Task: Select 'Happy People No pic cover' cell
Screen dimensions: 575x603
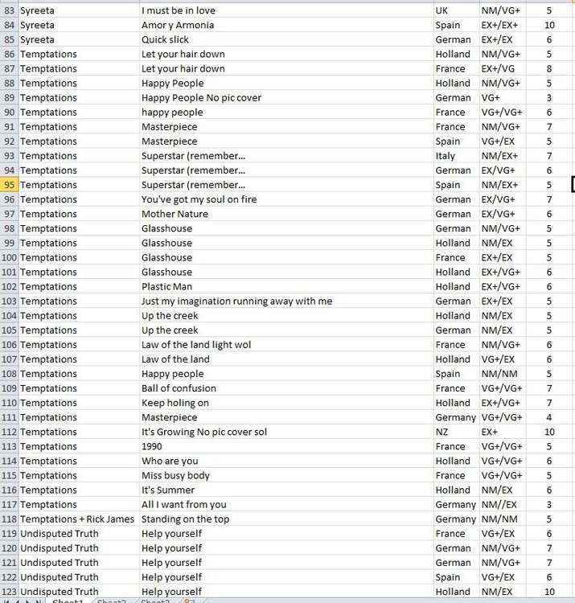Action: pos(285,97)
